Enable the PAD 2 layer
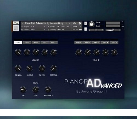Image resolution: width=137 pixels, height=119 pixels. 87,42
